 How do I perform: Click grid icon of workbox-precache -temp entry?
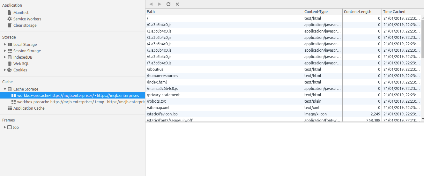point(13,102)
